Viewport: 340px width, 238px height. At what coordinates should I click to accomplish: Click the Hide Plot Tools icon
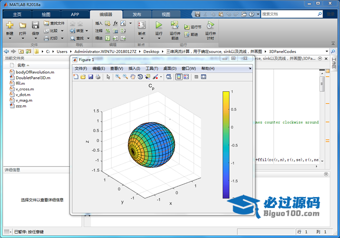[x=196, y=77]
